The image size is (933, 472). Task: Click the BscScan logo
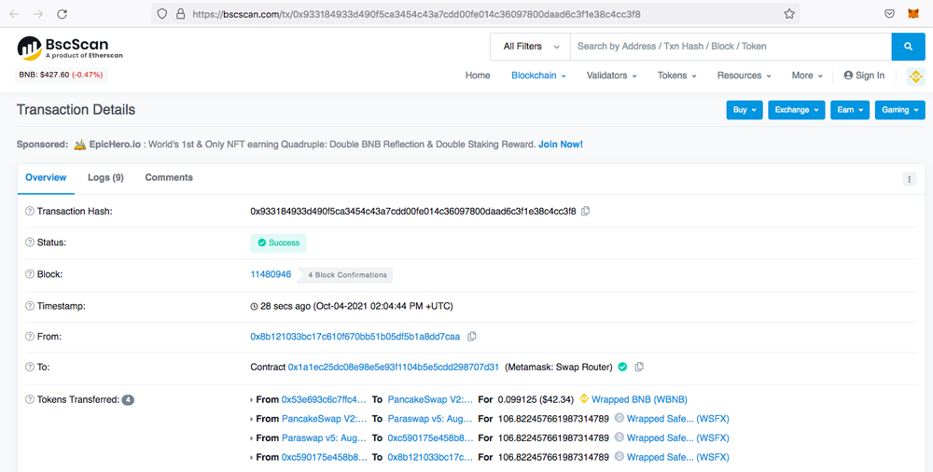70,48
